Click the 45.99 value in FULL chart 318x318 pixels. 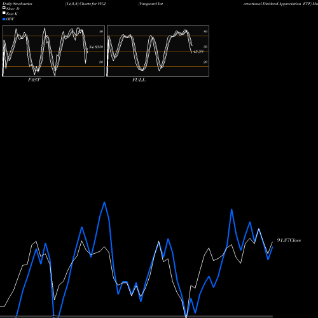tap(198, 52)
